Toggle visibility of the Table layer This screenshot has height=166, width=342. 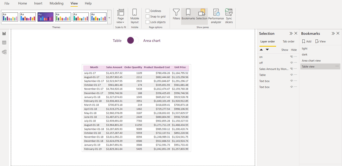pyautogui.click(x=291, y=75)
